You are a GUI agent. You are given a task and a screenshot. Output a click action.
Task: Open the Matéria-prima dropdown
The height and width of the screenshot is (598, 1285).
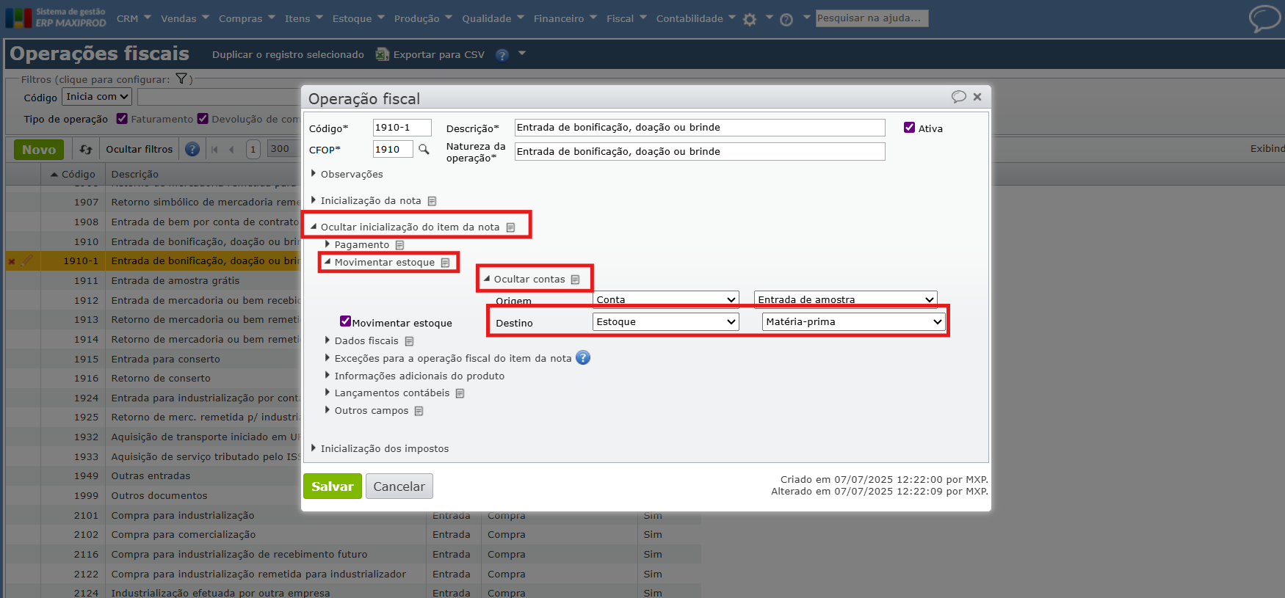click(x=853, y=322)
